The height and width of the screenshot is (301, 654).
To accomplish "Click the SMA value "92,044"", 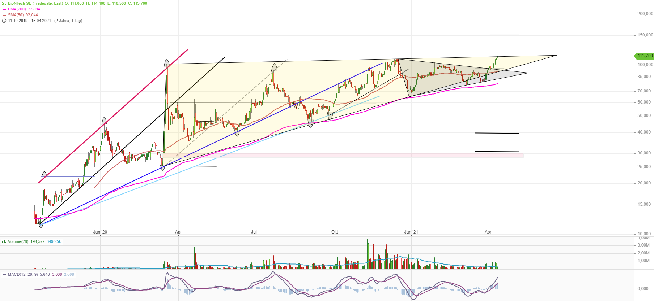I will pyautogui.click(x=32, y=15).
